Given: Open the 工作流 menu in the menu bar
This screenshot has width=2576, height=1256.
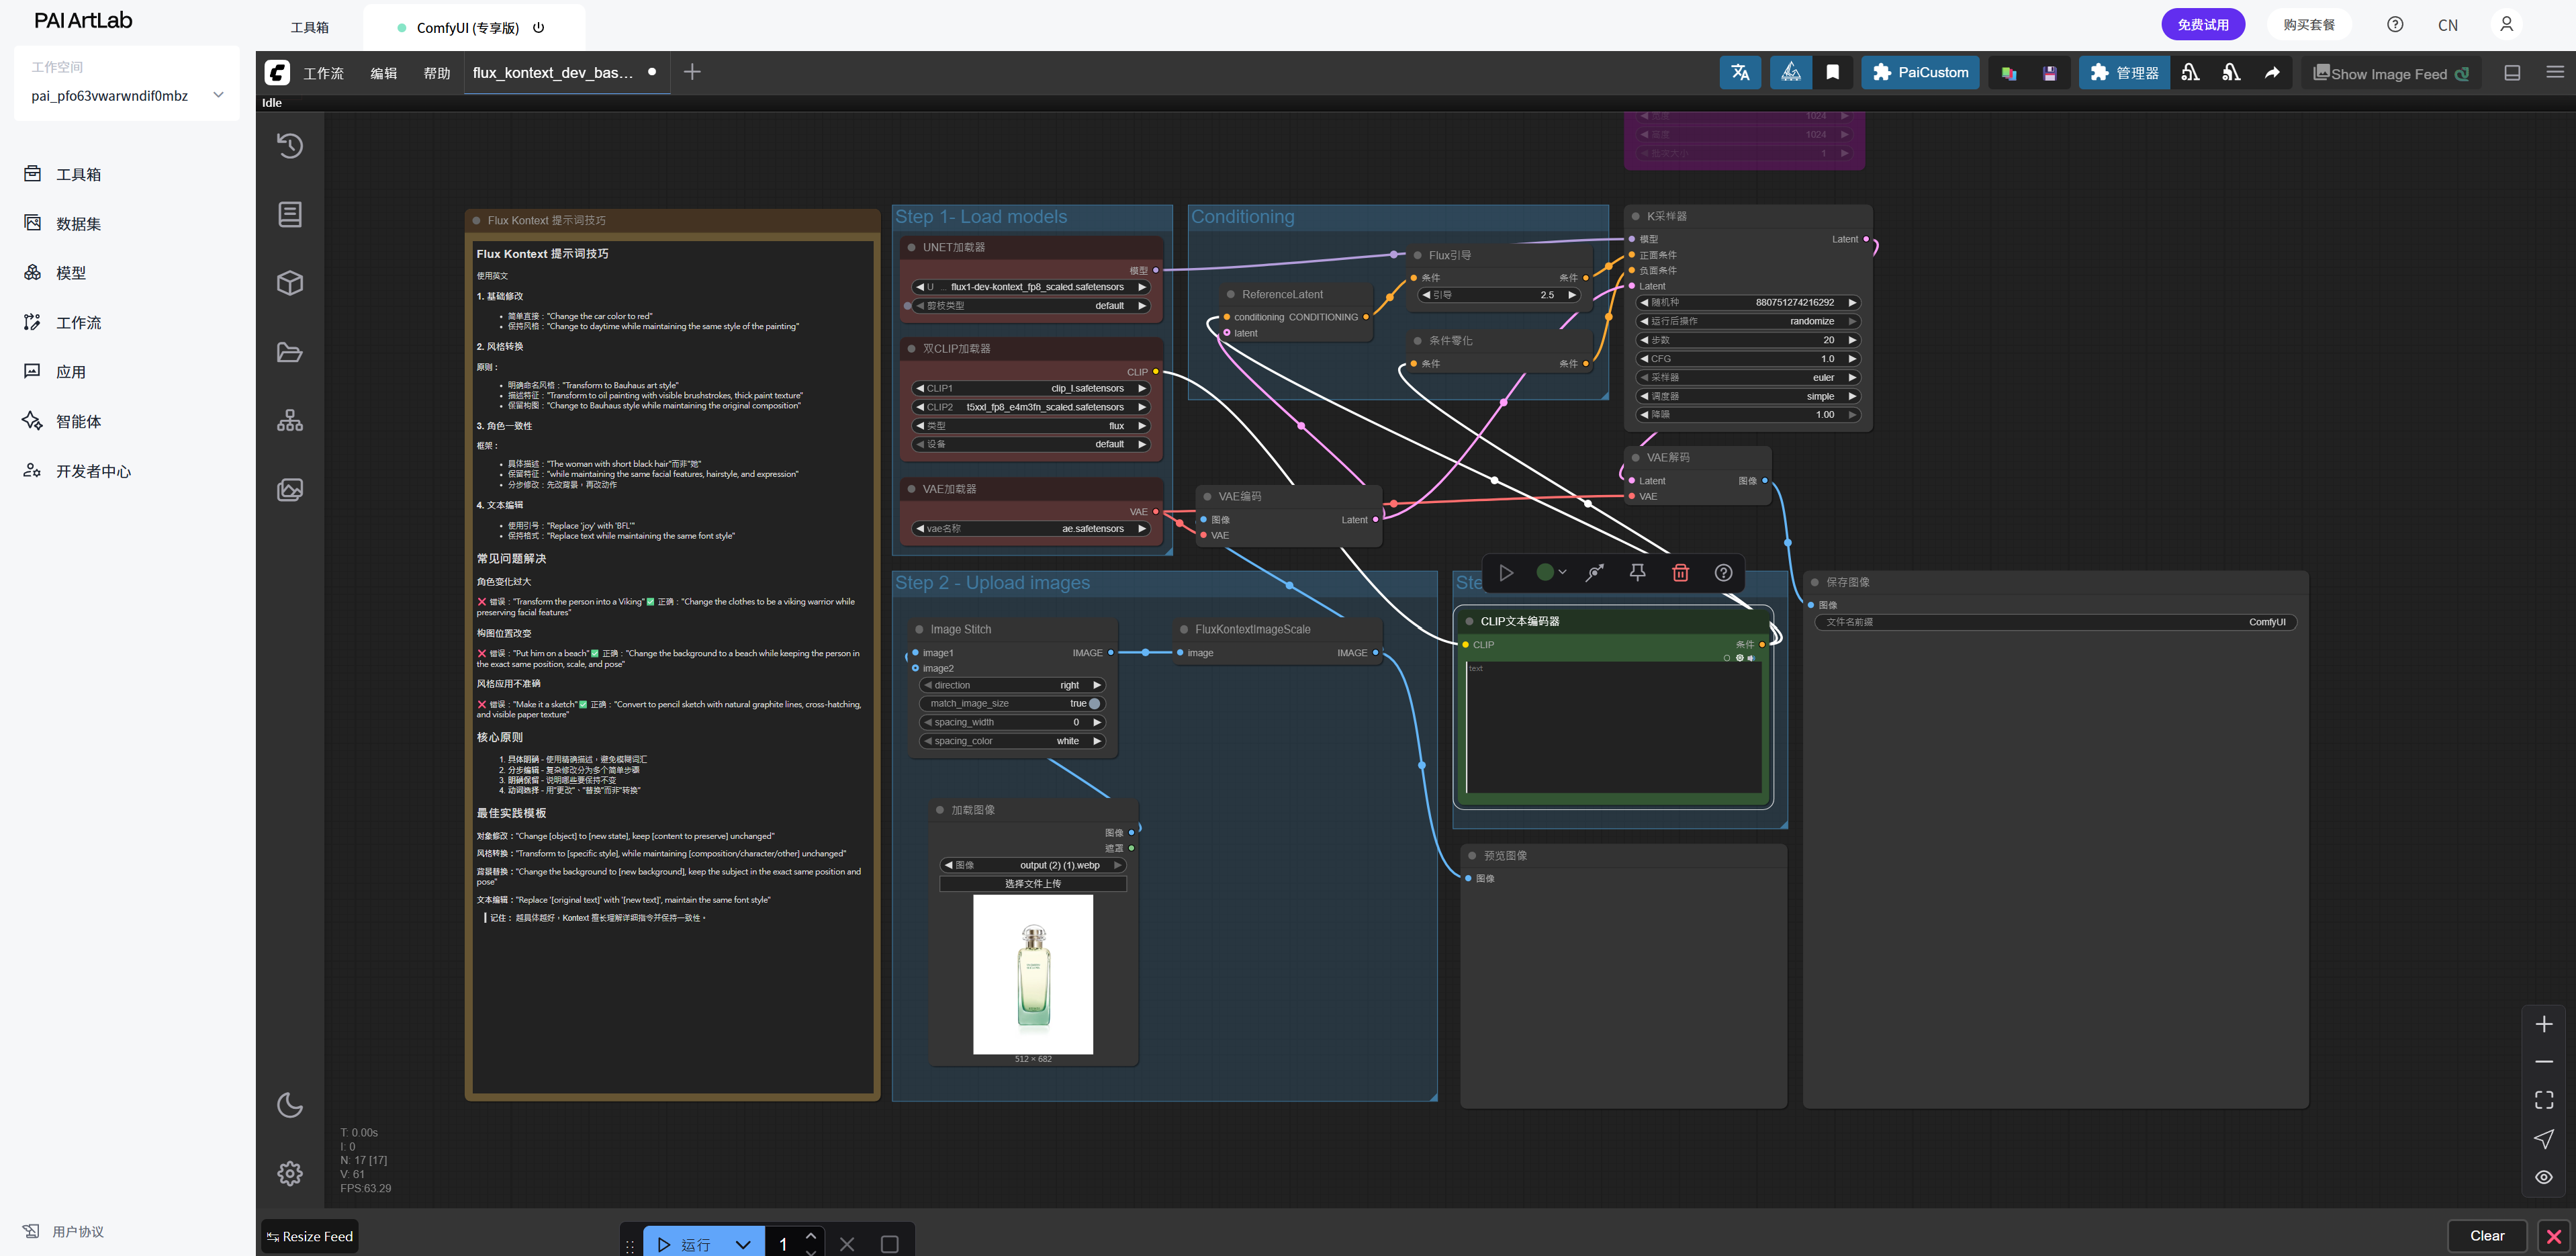Looking at the screenshot, I should (323, 73).
